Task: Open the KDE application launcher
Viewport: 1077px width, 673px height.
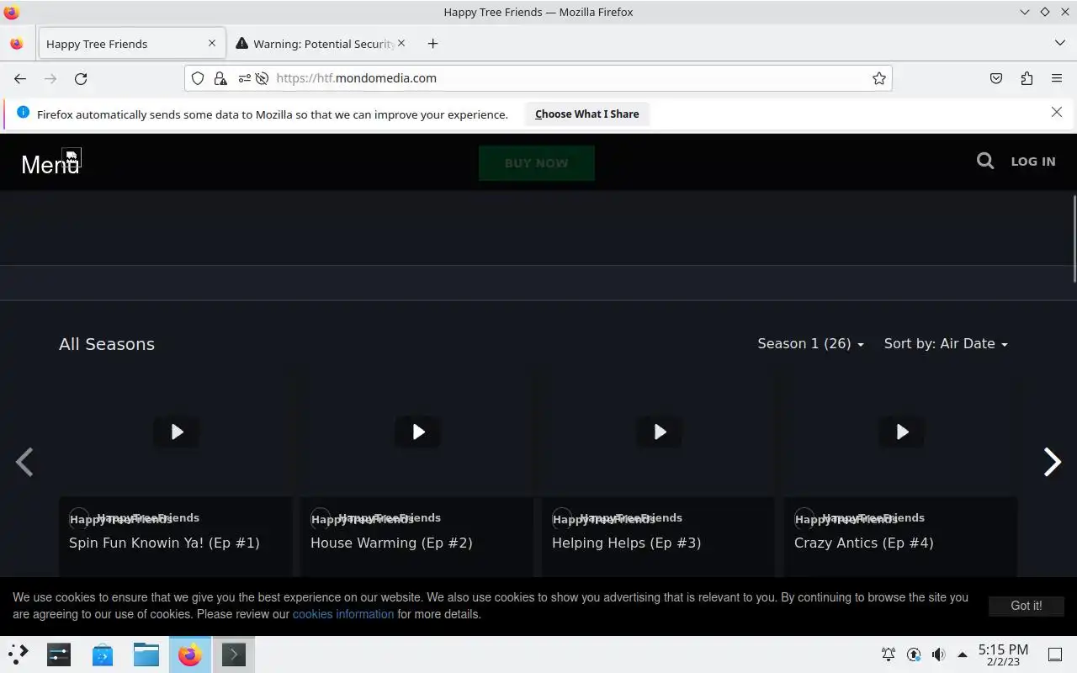Action: click(19, 654)
